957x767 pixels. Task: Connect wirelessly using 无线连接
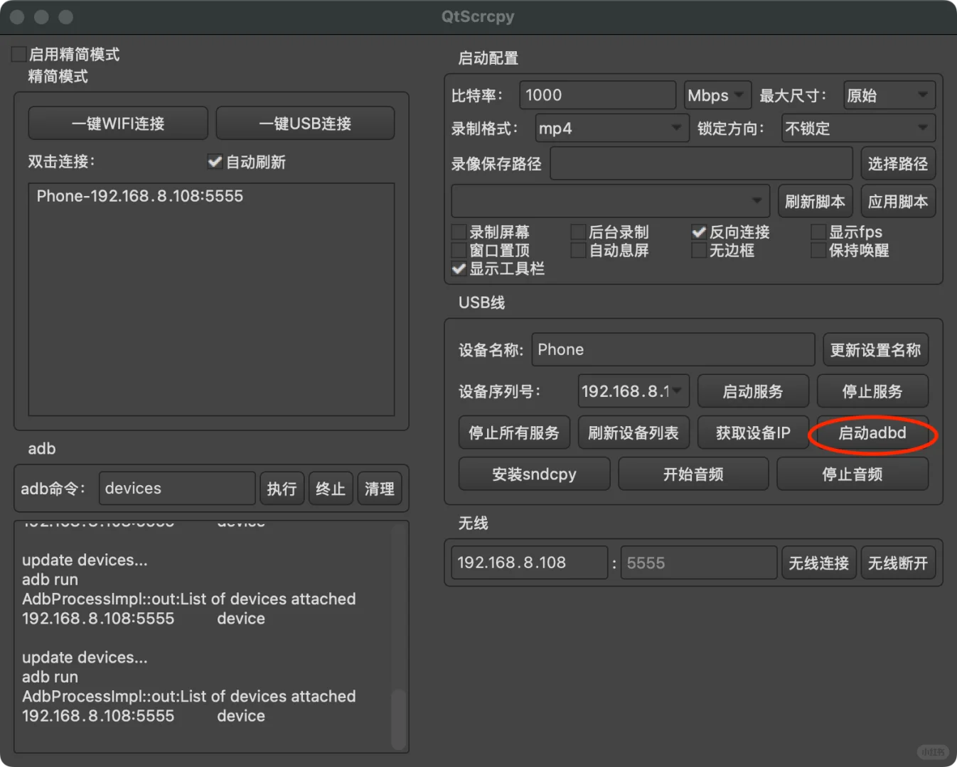tap(818, 562)
